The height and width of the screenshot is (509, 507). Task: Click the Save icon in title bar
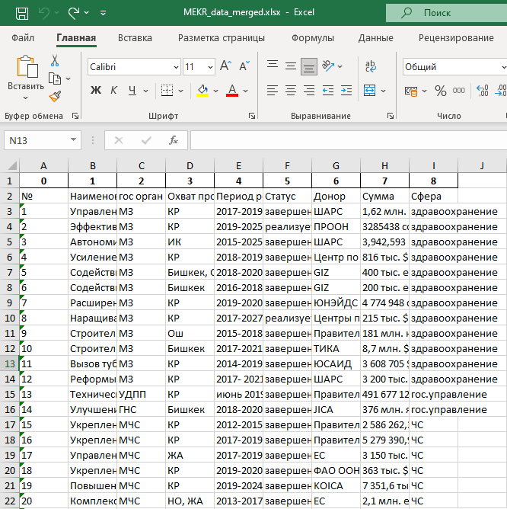pos(22,13)
